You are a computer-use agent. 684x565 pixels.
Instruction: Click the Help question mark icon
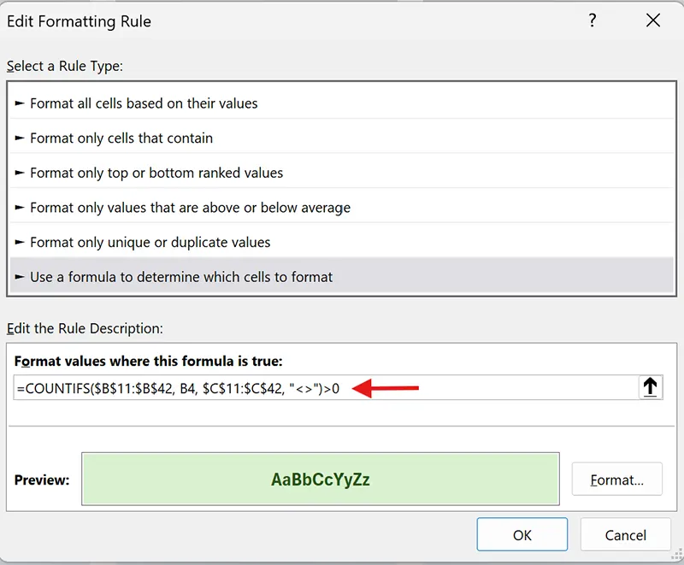[593, 21]
